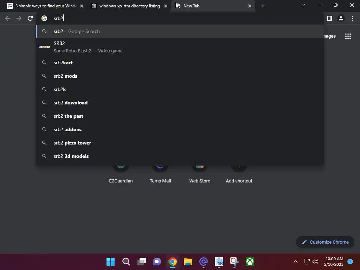Reload the page with the refresh icon

pos(30,18)
